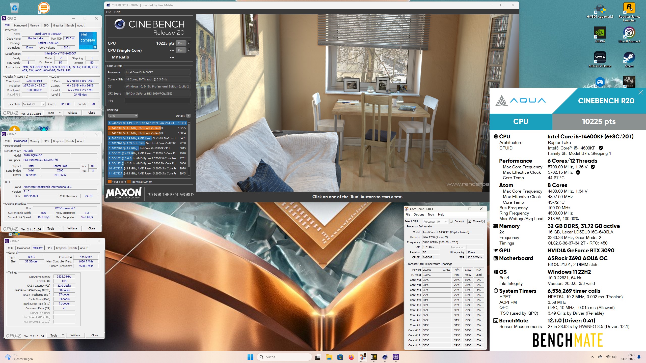Open the orange circular menu desktop icon
Screen dimensions: 646x363
(x=44, y=8)
